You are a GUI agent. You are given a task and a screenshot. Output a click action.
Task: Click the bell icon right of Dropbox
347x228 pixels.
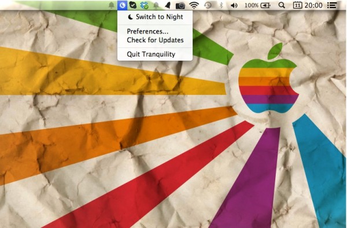point(156,5)
